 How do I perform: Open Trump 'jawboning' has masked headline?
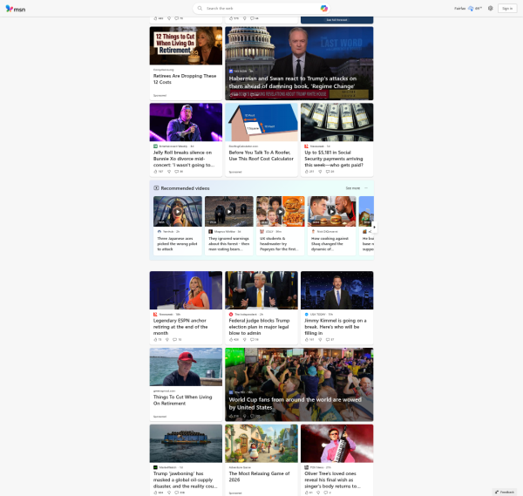click(x=185, y=479)
